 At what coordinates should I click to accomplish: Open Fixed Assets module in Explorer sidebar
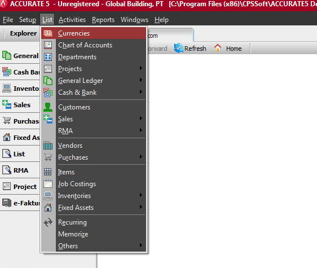(20, 138)
